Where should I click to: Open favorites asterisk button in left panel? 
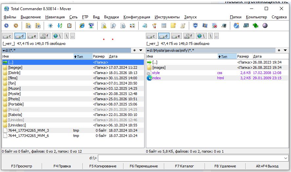pyautogui.click(x=135, y=50)
